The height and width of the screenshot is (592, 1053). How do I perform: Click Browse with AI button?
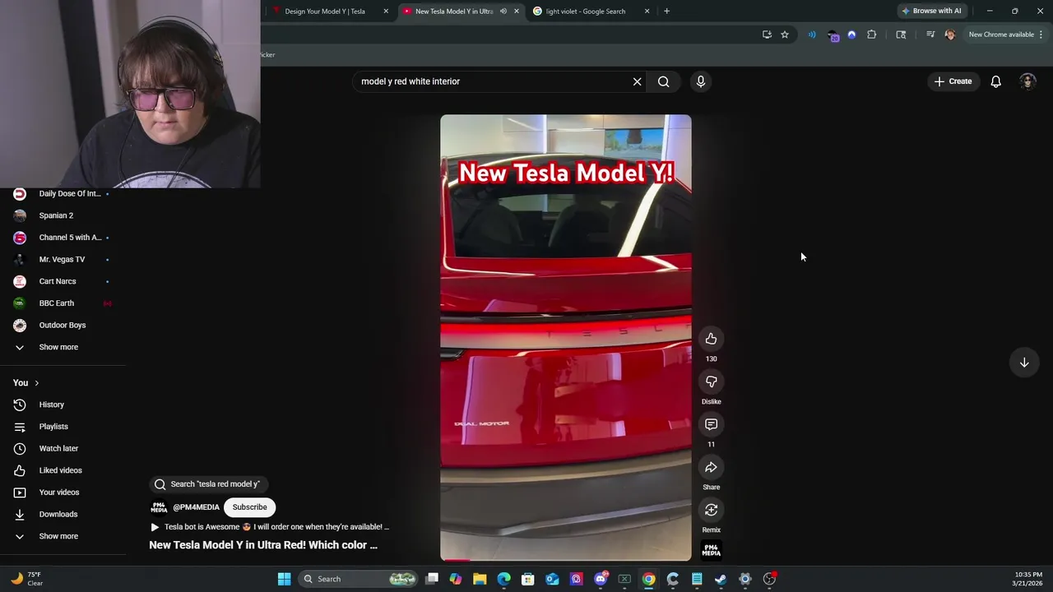pos(931,11)
